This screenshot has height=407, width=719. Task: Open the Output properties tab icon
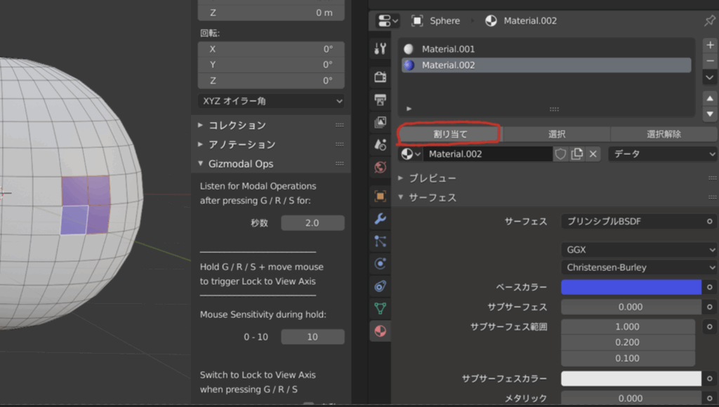(x=380, y=99)
